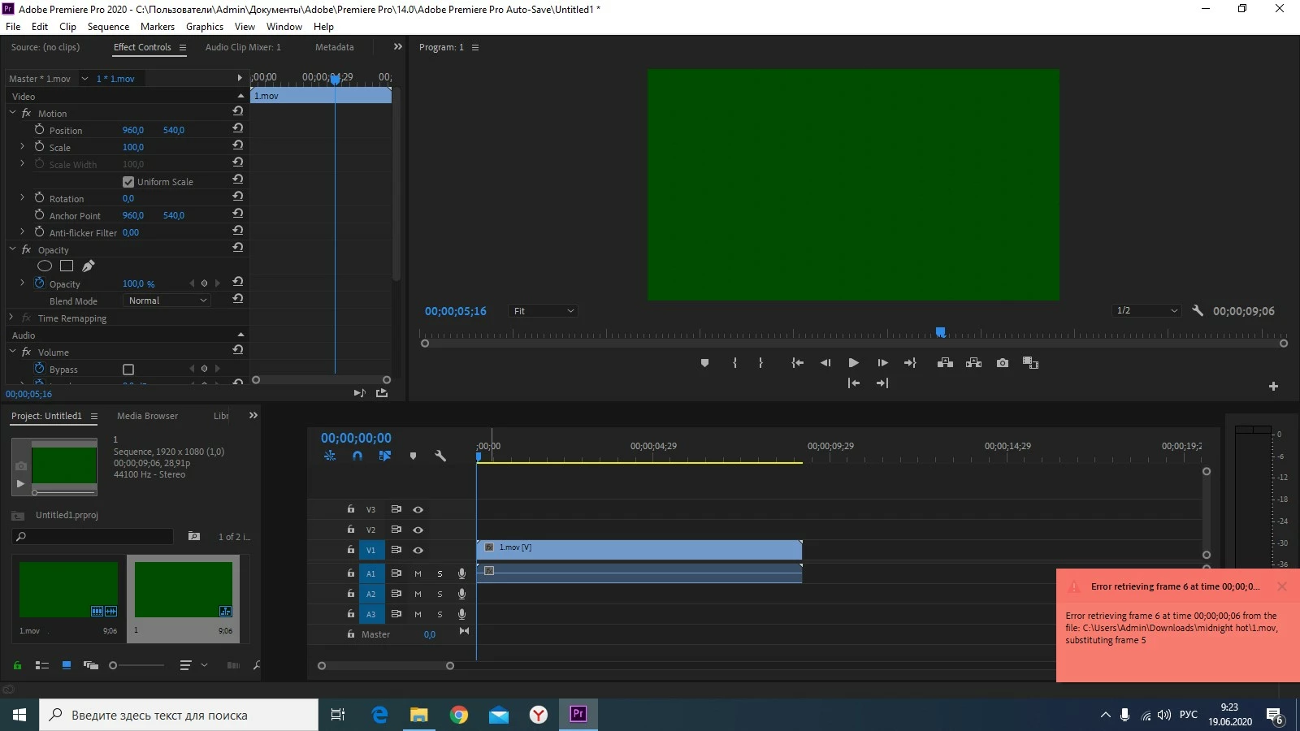Expand the Scale parameter
Image resolution: width=1300 pixels, height=731 pixels.
pyautogui.click(x=22, y=147)
